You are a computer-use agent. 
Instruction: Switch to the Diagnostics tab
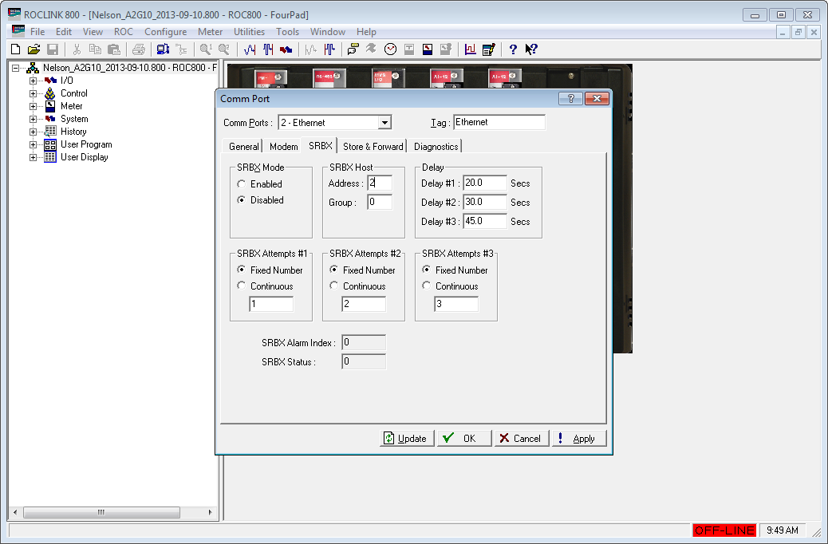436,146
